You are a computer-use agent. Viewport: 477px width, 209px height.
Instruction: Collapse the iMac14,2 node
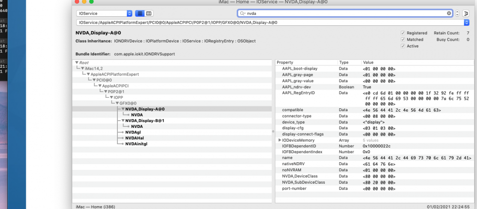83,68
